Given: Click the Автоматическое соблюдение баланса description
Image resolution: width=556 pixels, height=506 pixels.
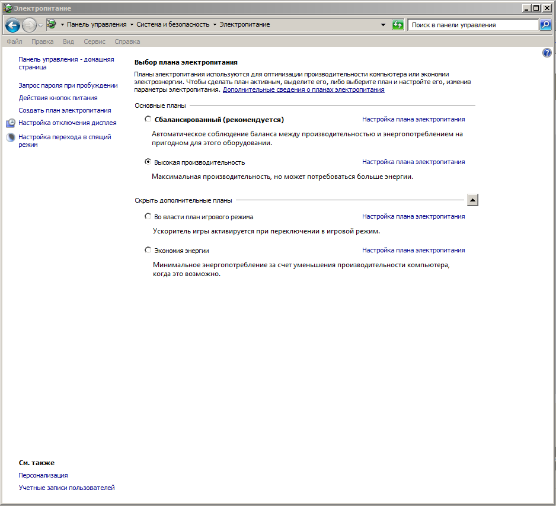Looking at the screenshot, I should 308,139.
